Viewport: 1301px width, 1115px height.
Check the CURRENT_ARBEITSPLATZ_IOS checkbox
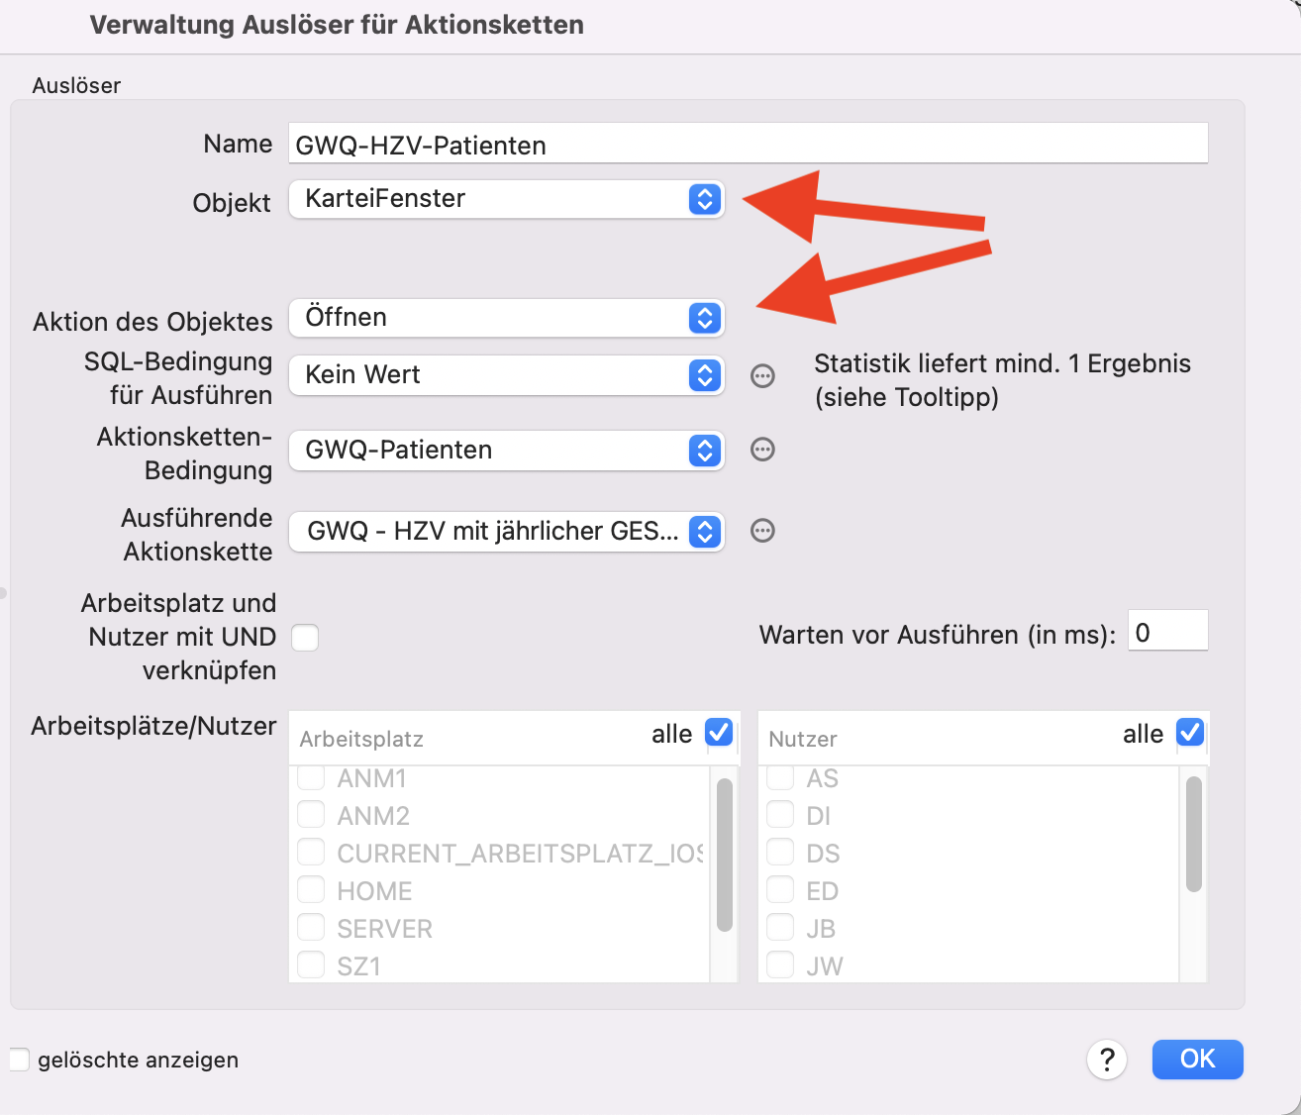point(311,853)
